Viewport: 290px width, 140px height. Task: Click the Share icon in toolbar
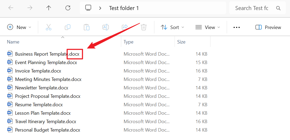click(x=125, y=27)
